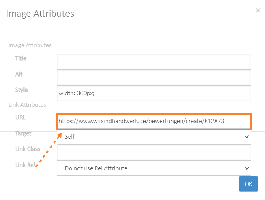Click the Link Attributes section heading

27,105
